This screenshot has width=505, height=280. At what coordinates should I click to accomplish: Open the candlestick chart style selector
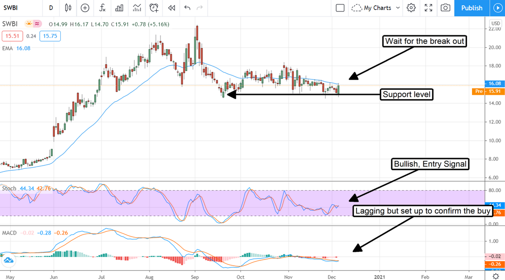click(68, 8)
